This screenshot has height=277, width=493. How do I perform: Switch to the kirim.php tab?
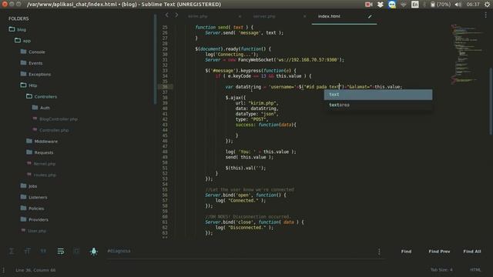(198, 16)
